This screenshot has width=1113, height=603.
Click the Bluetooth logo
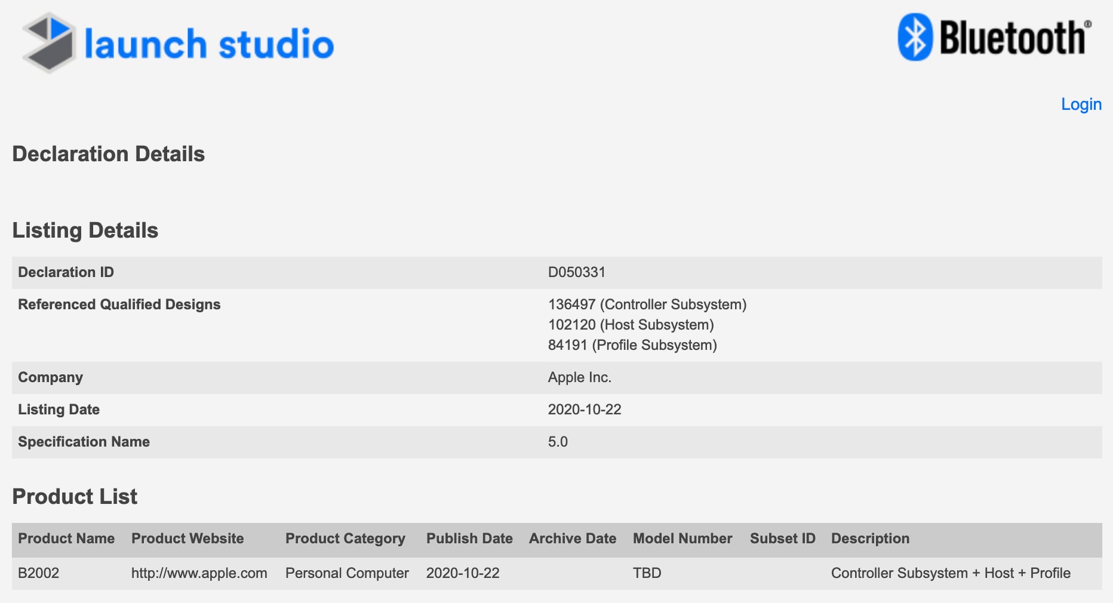(x=995, y=37)
